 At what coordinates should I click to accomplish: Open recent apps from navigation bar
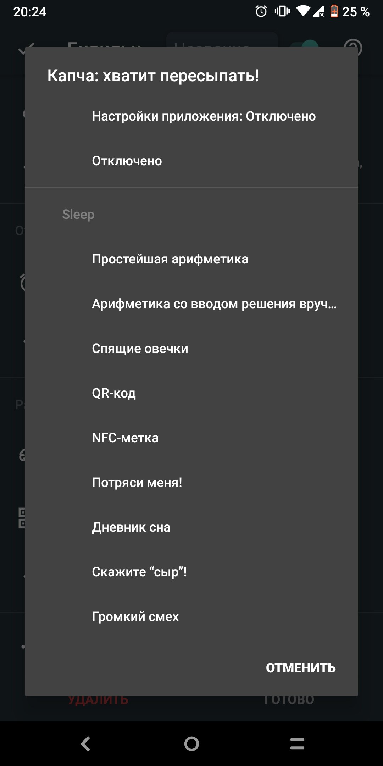click(297, 744)
